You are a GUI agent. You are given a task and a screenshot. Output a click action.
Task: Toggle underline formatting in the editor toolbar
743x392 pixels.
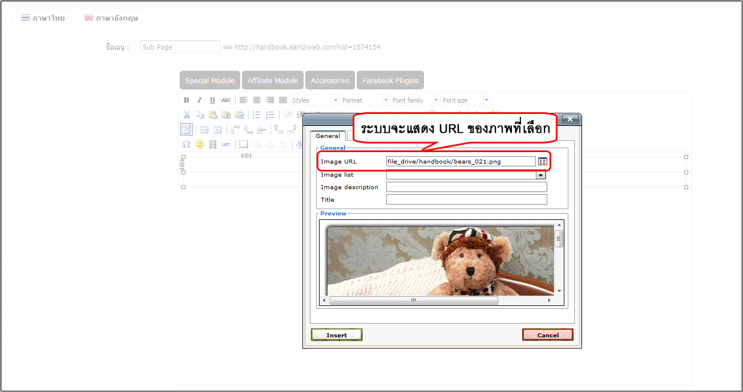212,100
